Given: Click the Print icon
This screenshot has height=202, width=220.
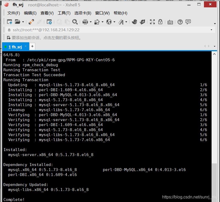Looking at the screenshot, I should pos(85,22).
